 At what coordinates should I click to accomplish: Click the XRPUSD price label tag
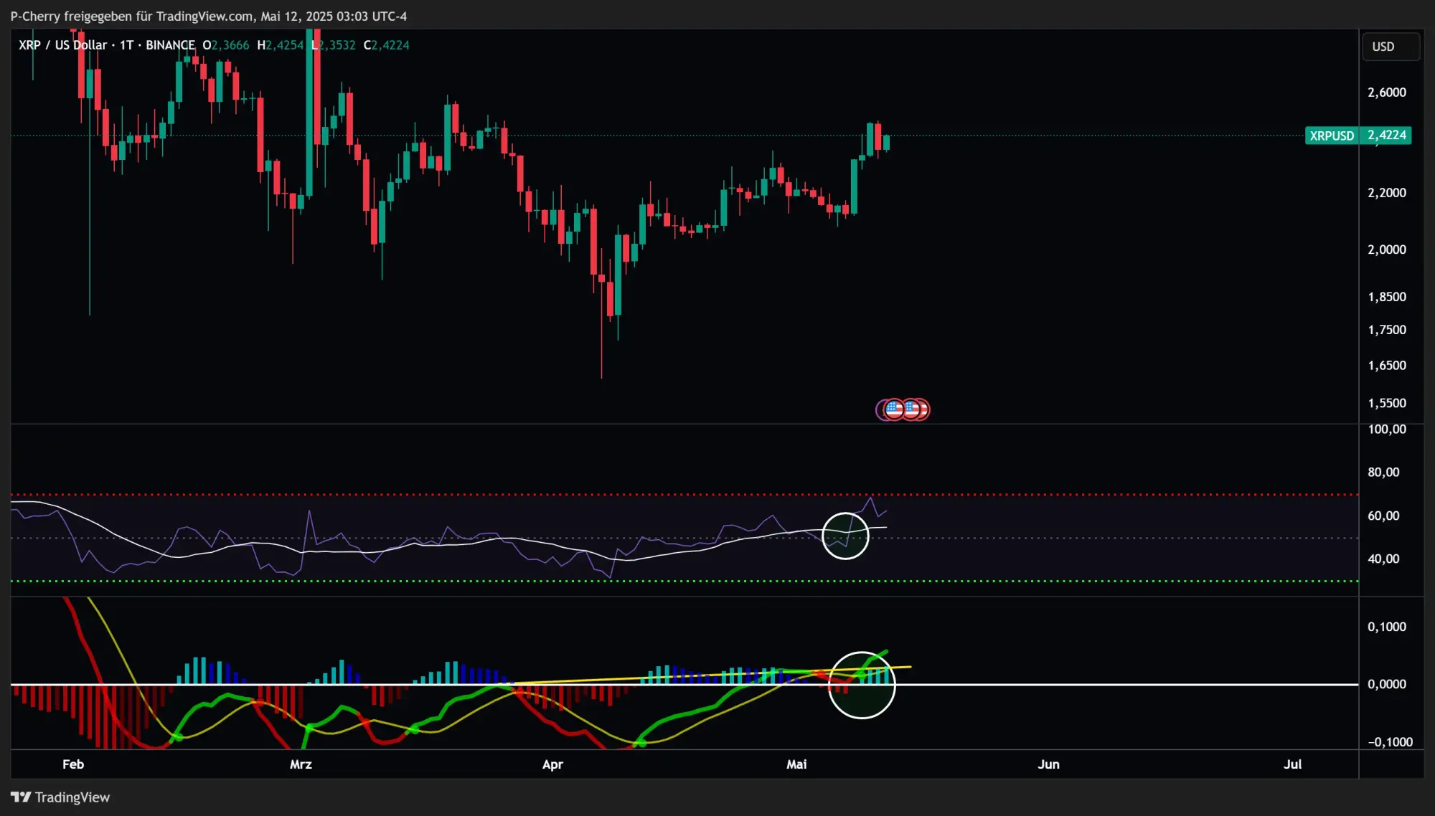(1332, 136)
